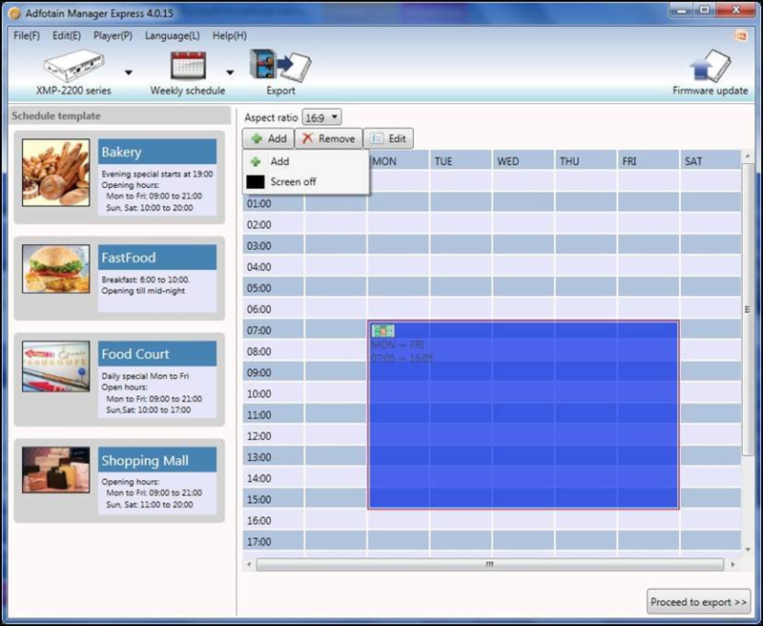Click Food Court text 'Daily special Mon to Fri'
Screen dimensions: 763x626
coord(145,376)
